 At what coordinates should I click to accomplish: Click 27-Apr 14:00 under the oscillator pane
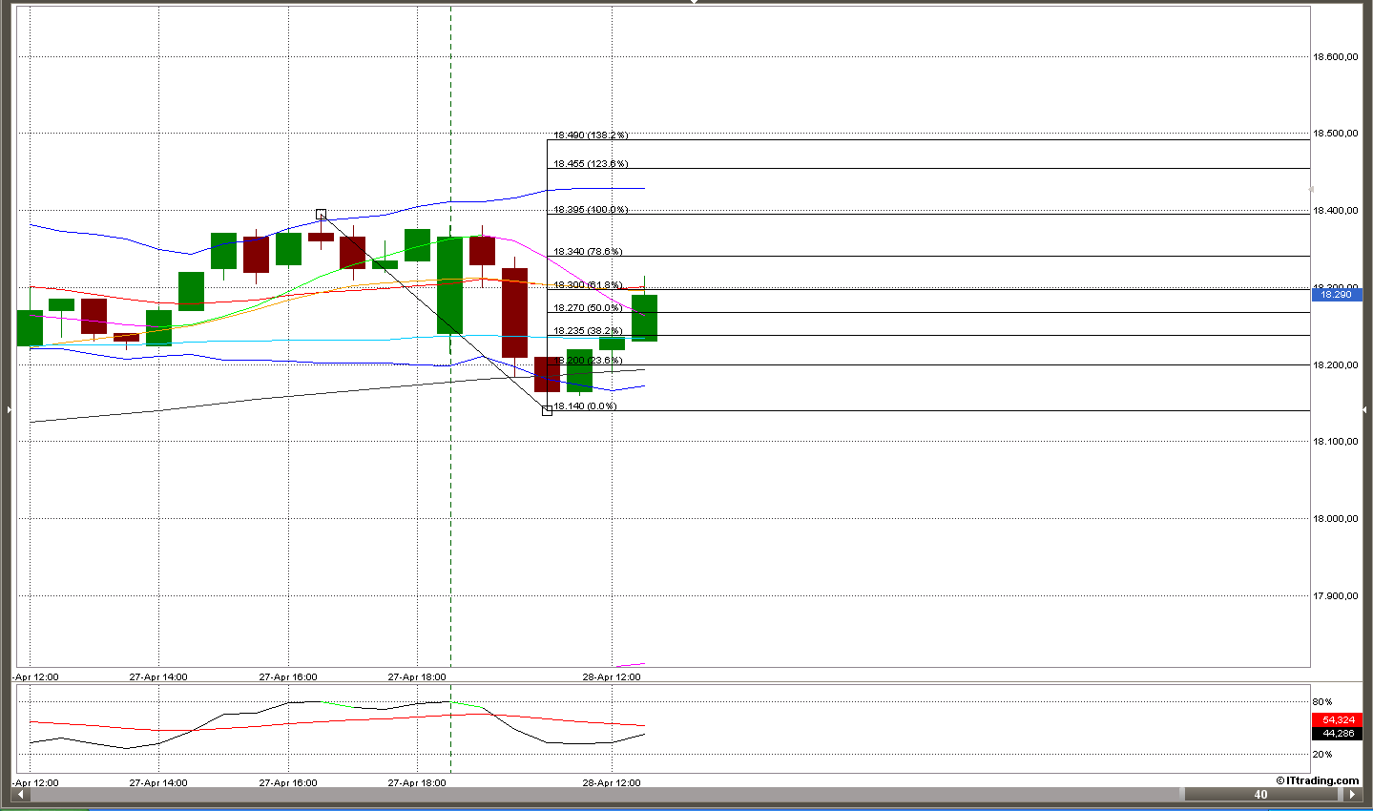pos(158,783)
